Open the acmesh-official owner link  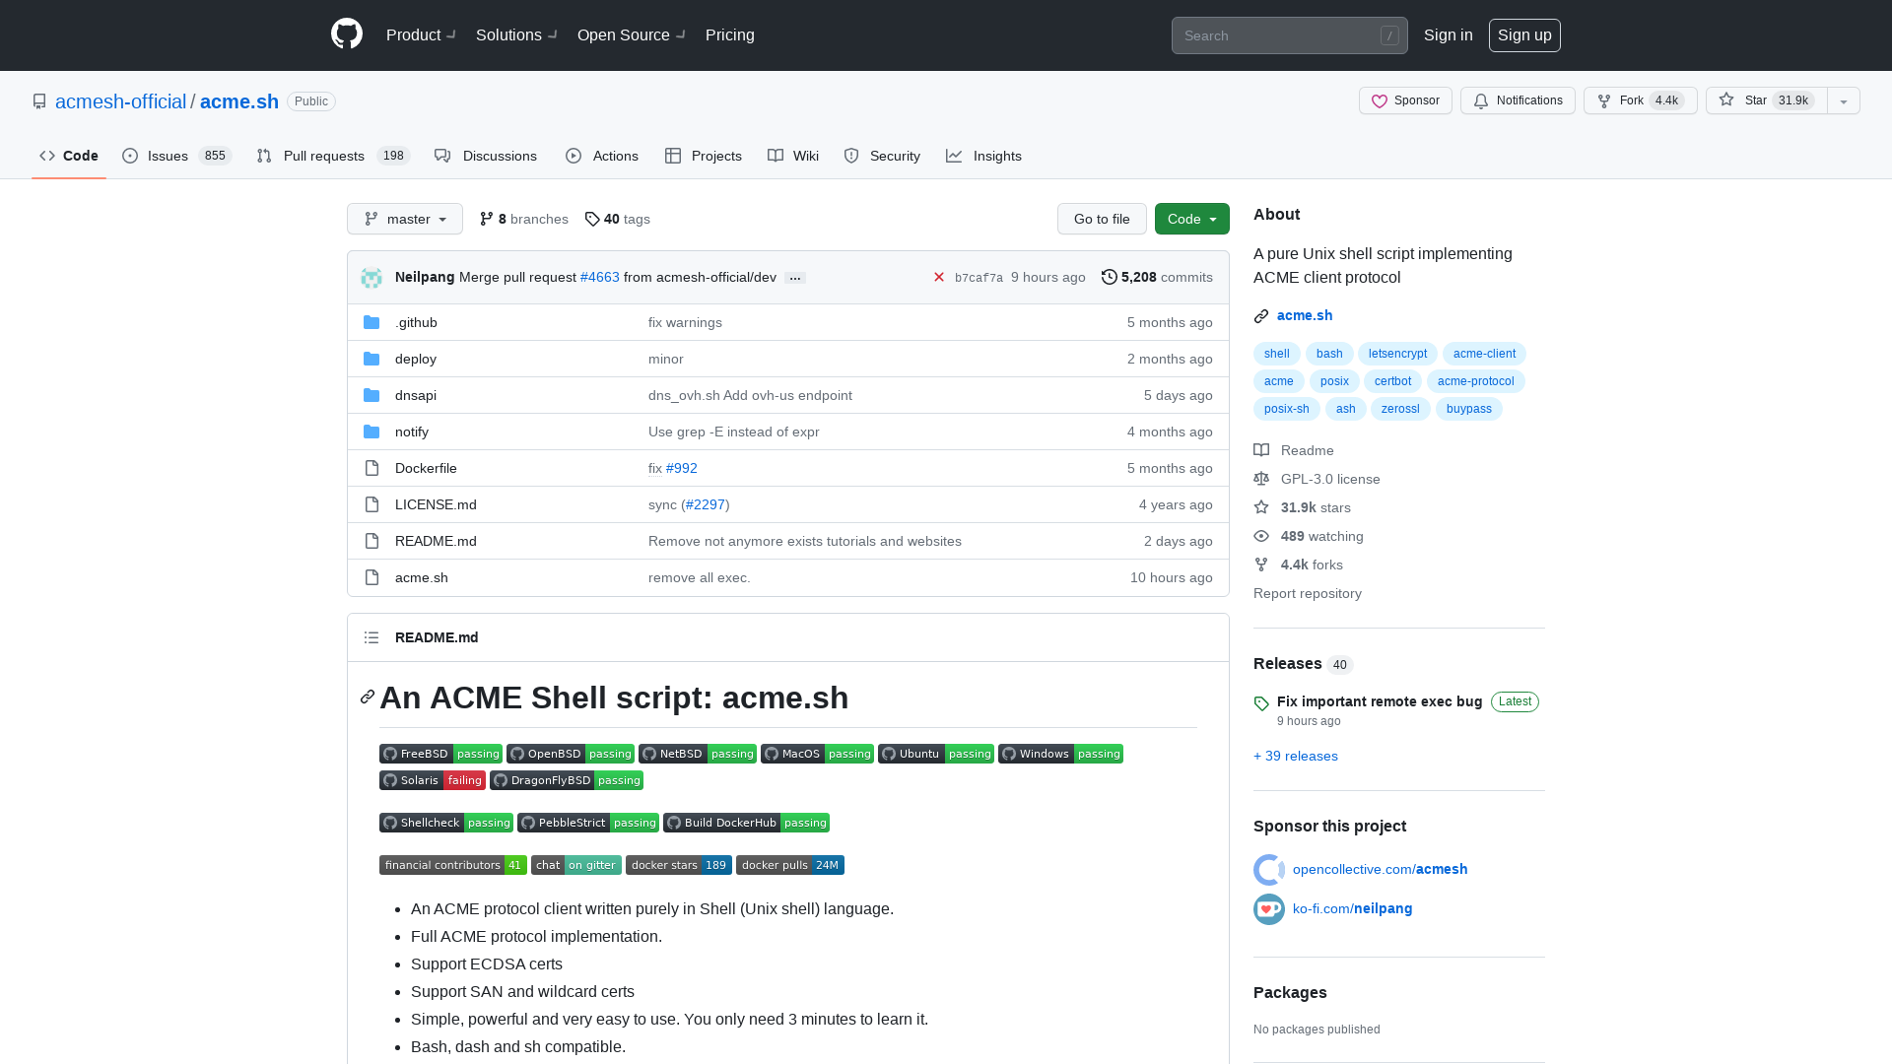pyautogui.click(x=120, y=101)
